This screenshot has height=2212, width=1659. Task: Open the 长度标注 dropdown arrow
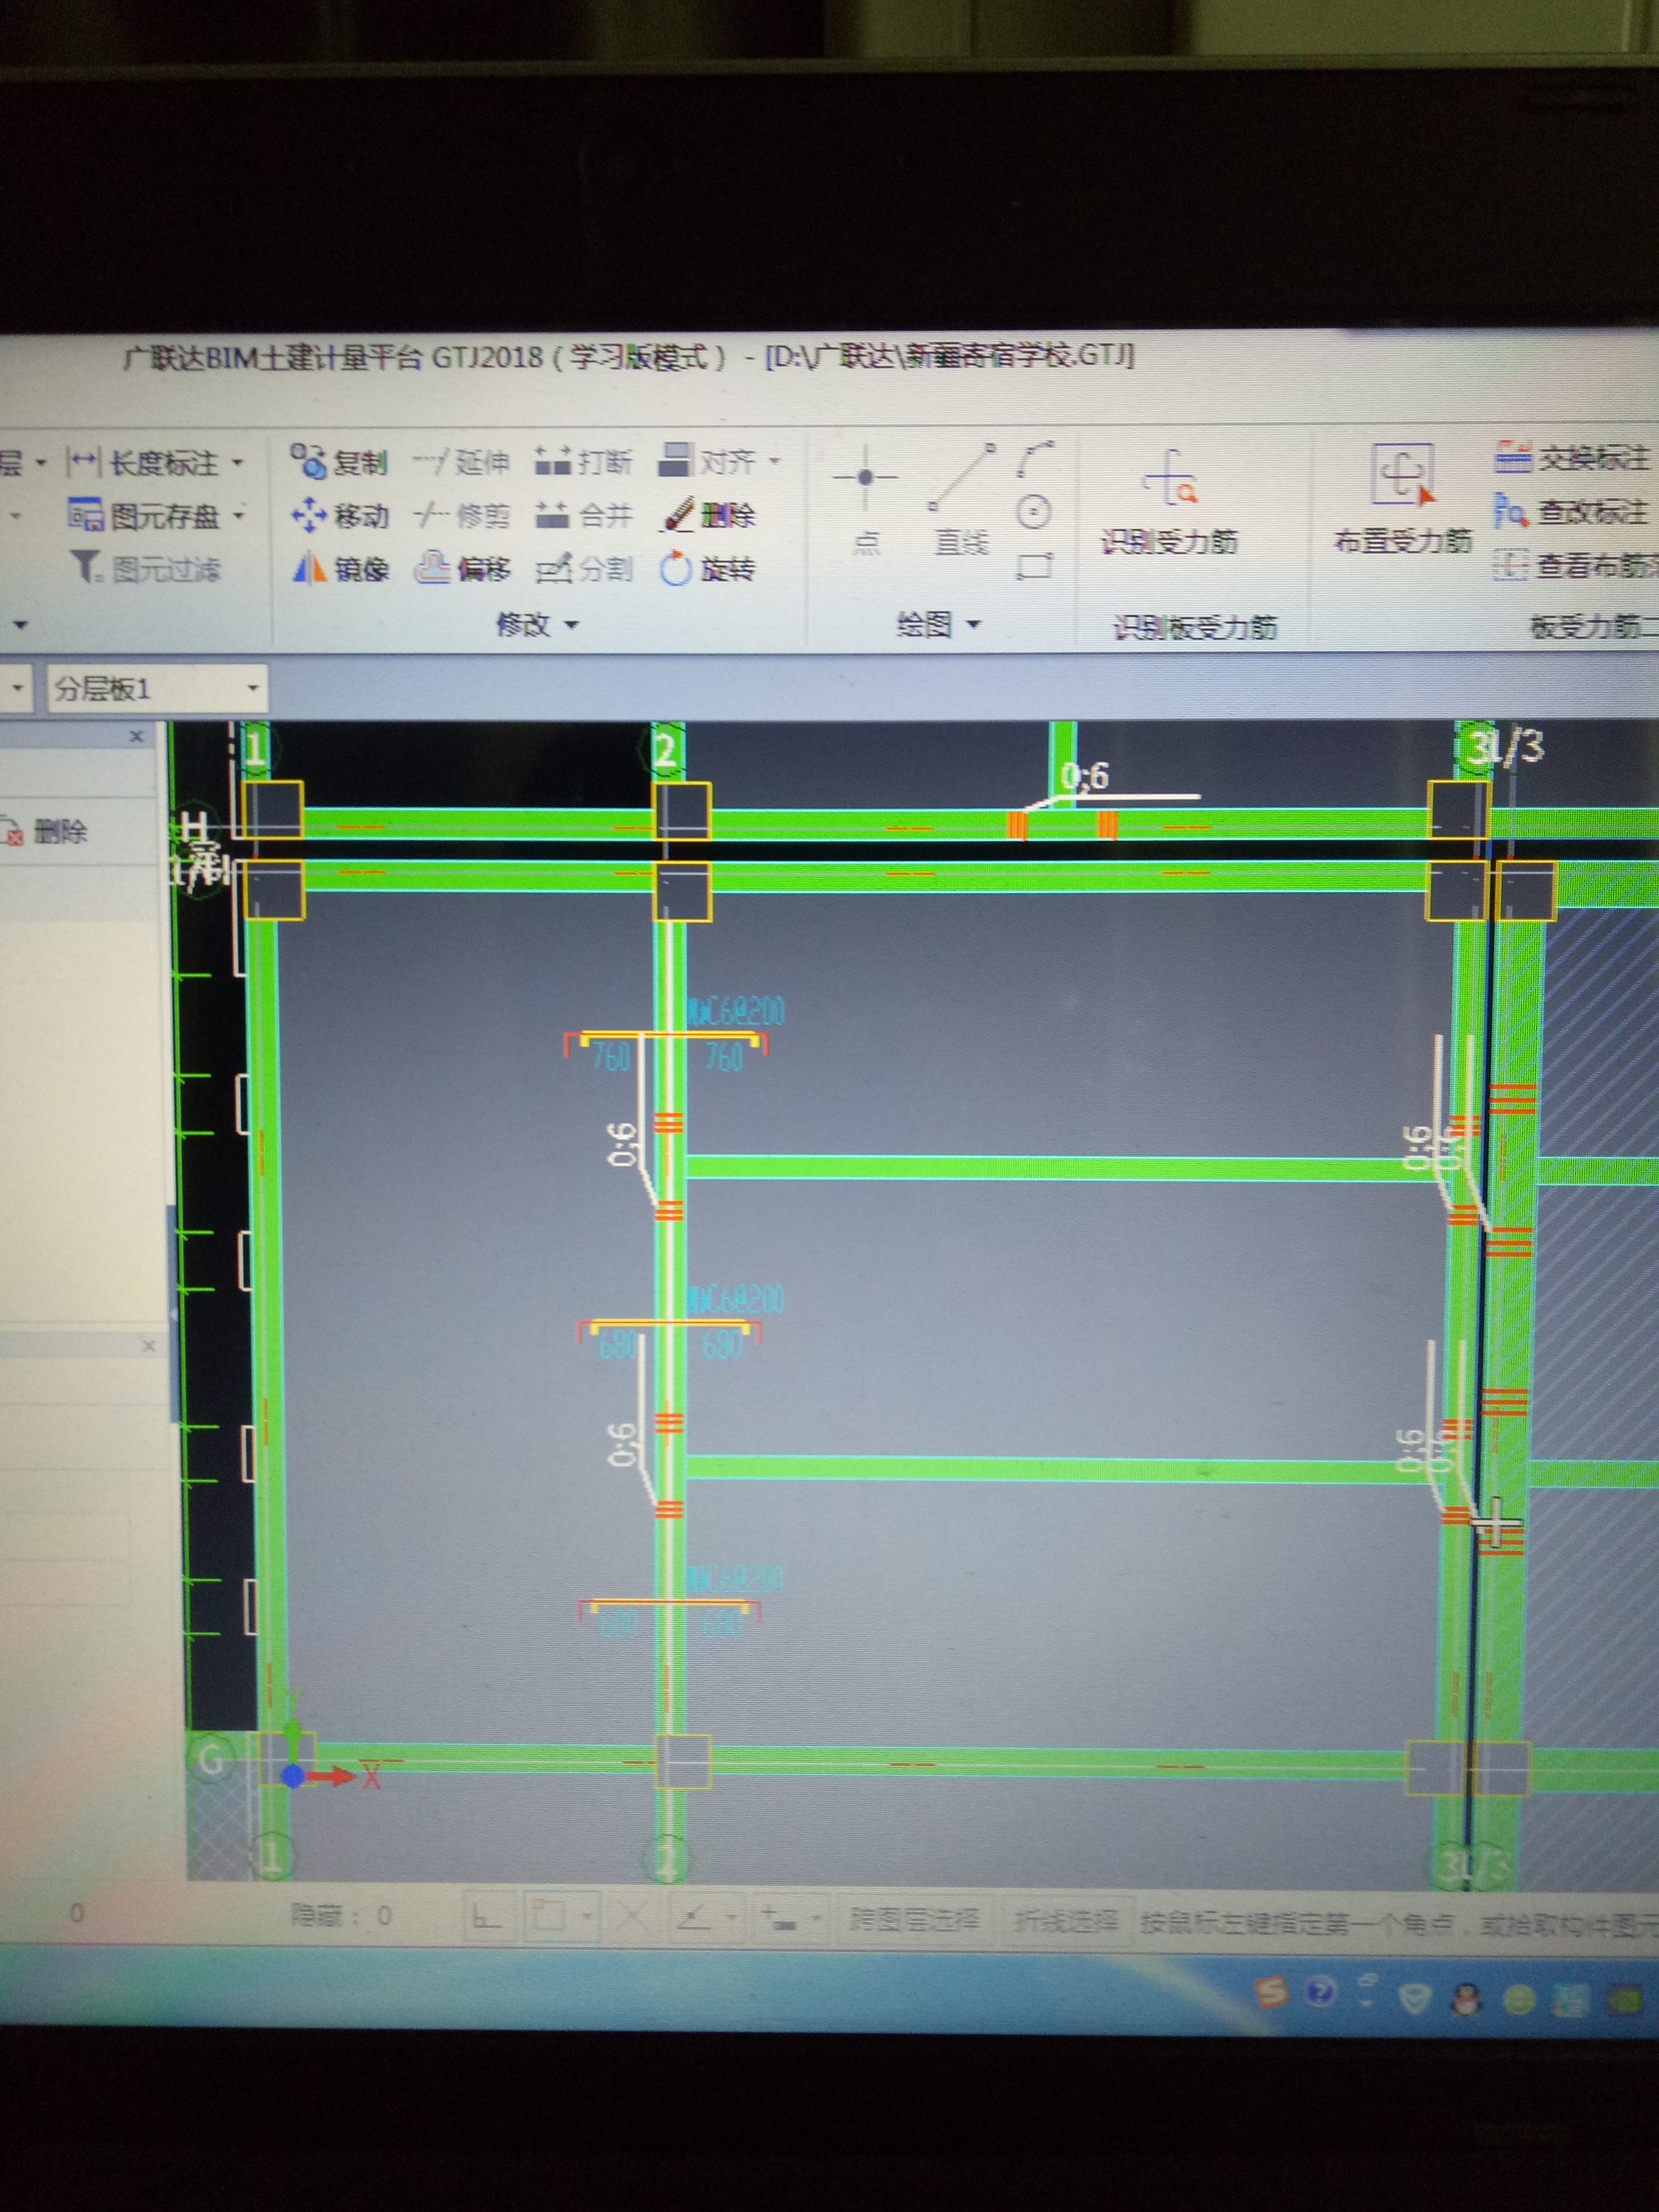click(x=238, y=463)
